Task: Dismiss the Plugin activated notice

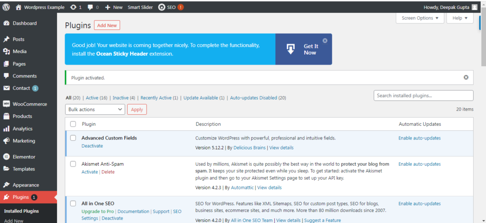Action: (x=466, y=77)
